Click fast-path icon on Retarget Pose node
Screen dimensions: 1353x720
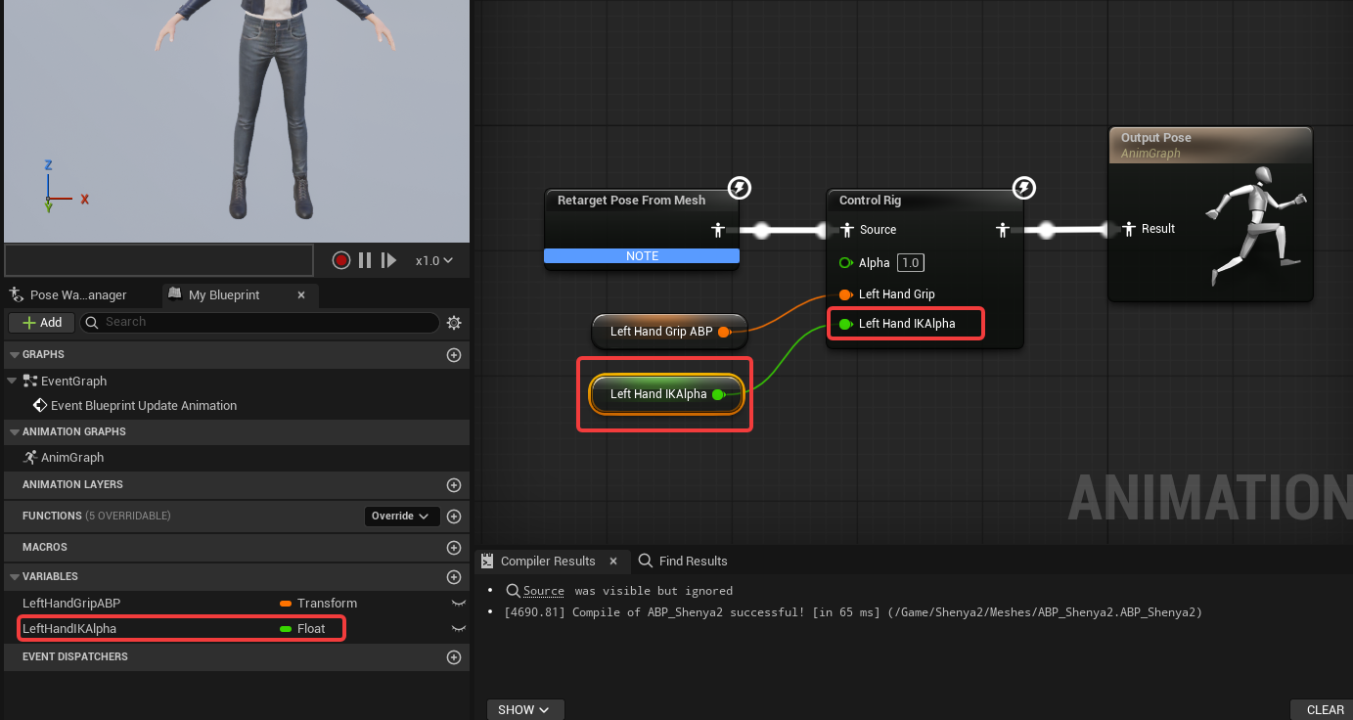click(x=740, y=187)
